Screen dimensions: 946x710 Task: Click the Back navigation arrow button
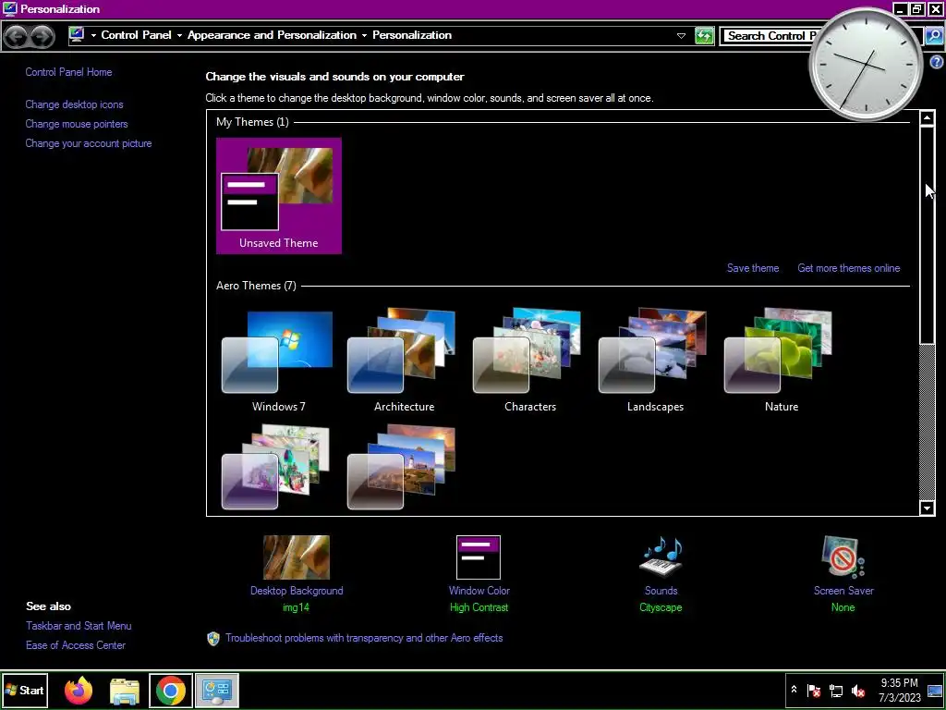coord(17,36)
